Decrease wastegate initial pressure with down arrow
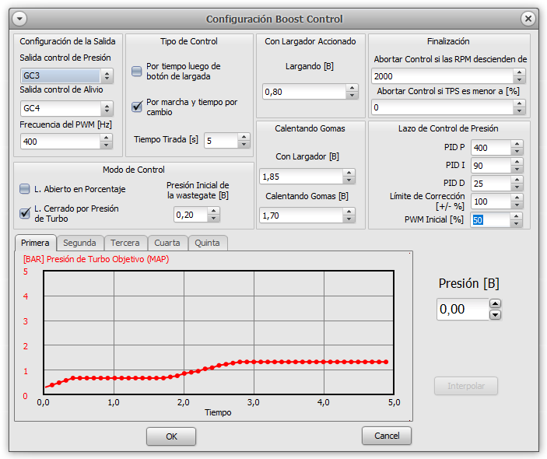 213,219
